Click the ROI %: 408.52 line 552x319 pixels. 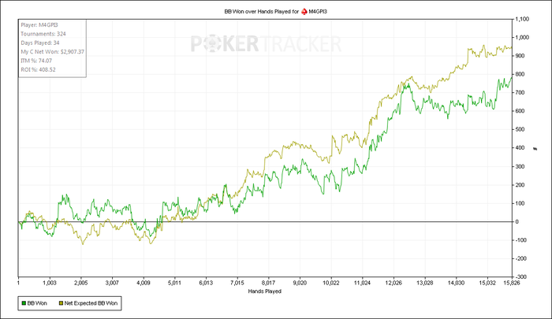point(38,69)
